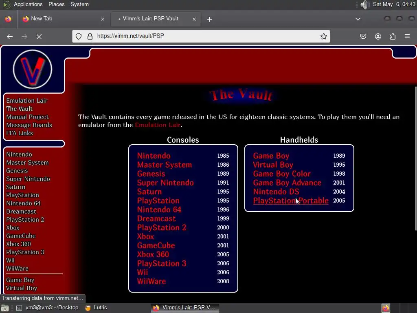The width and height of the screenshot is (417, 313).
Task: Open Xbox 360 in the Consoles list
Action: point(153,254)
